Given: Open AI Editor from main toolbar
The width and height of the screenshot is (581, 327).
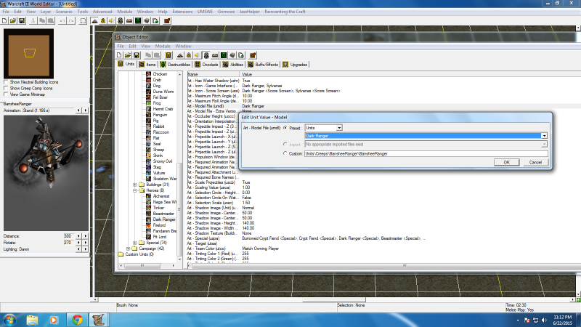Looking at the screenshot, I should 138,21.
